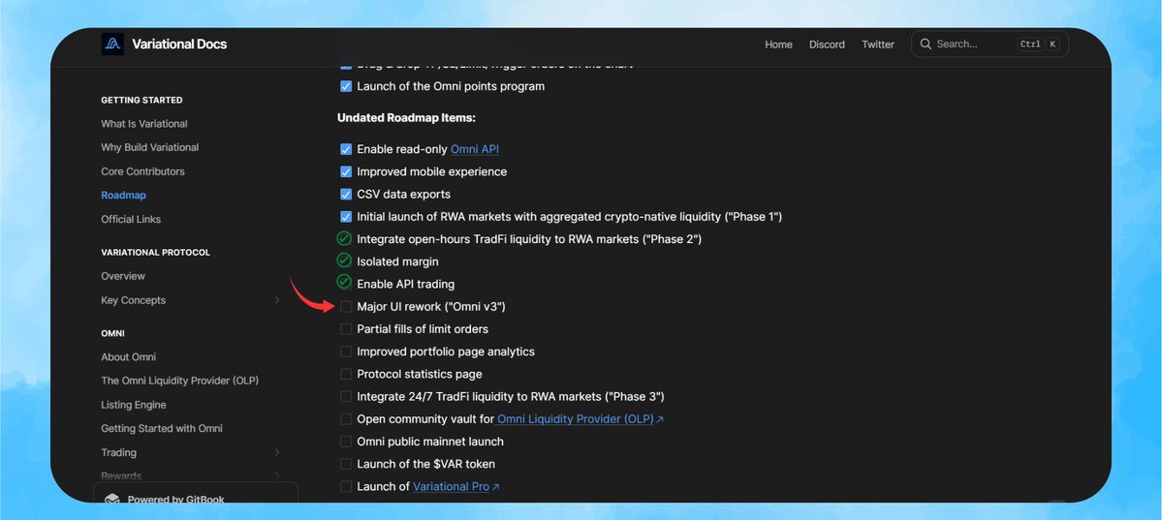Open Trading sidebar item

119,452
